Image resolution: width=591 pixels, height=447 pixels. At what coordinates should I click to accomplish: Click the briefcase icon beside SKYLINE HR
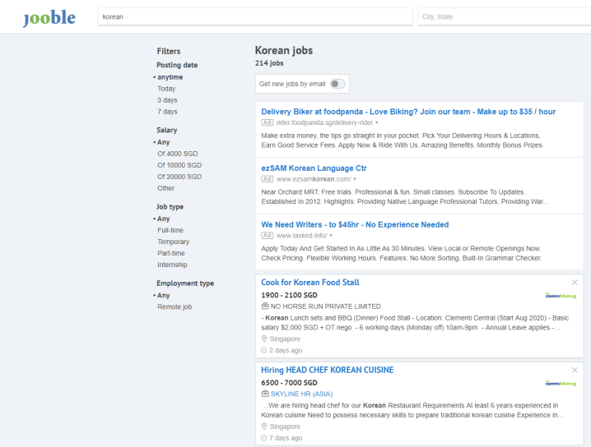(x=265, y=394)
